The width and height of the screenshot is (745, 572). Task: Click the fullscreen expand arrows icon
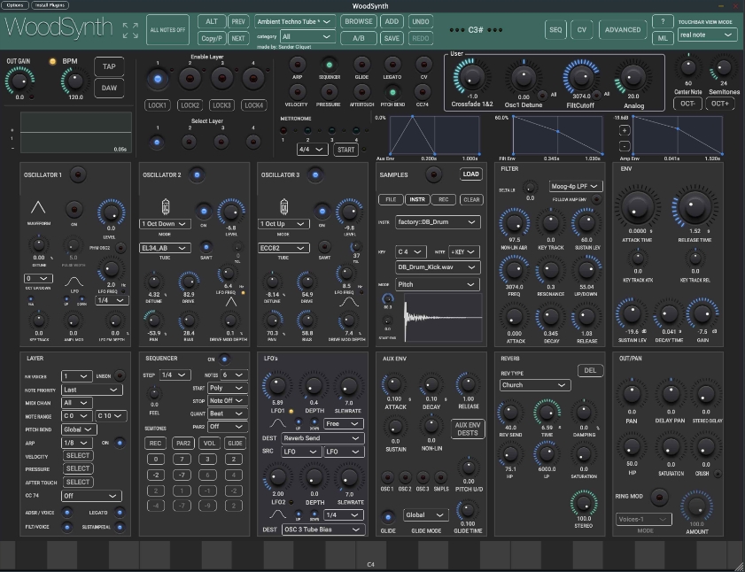click(x=130, y=30)
